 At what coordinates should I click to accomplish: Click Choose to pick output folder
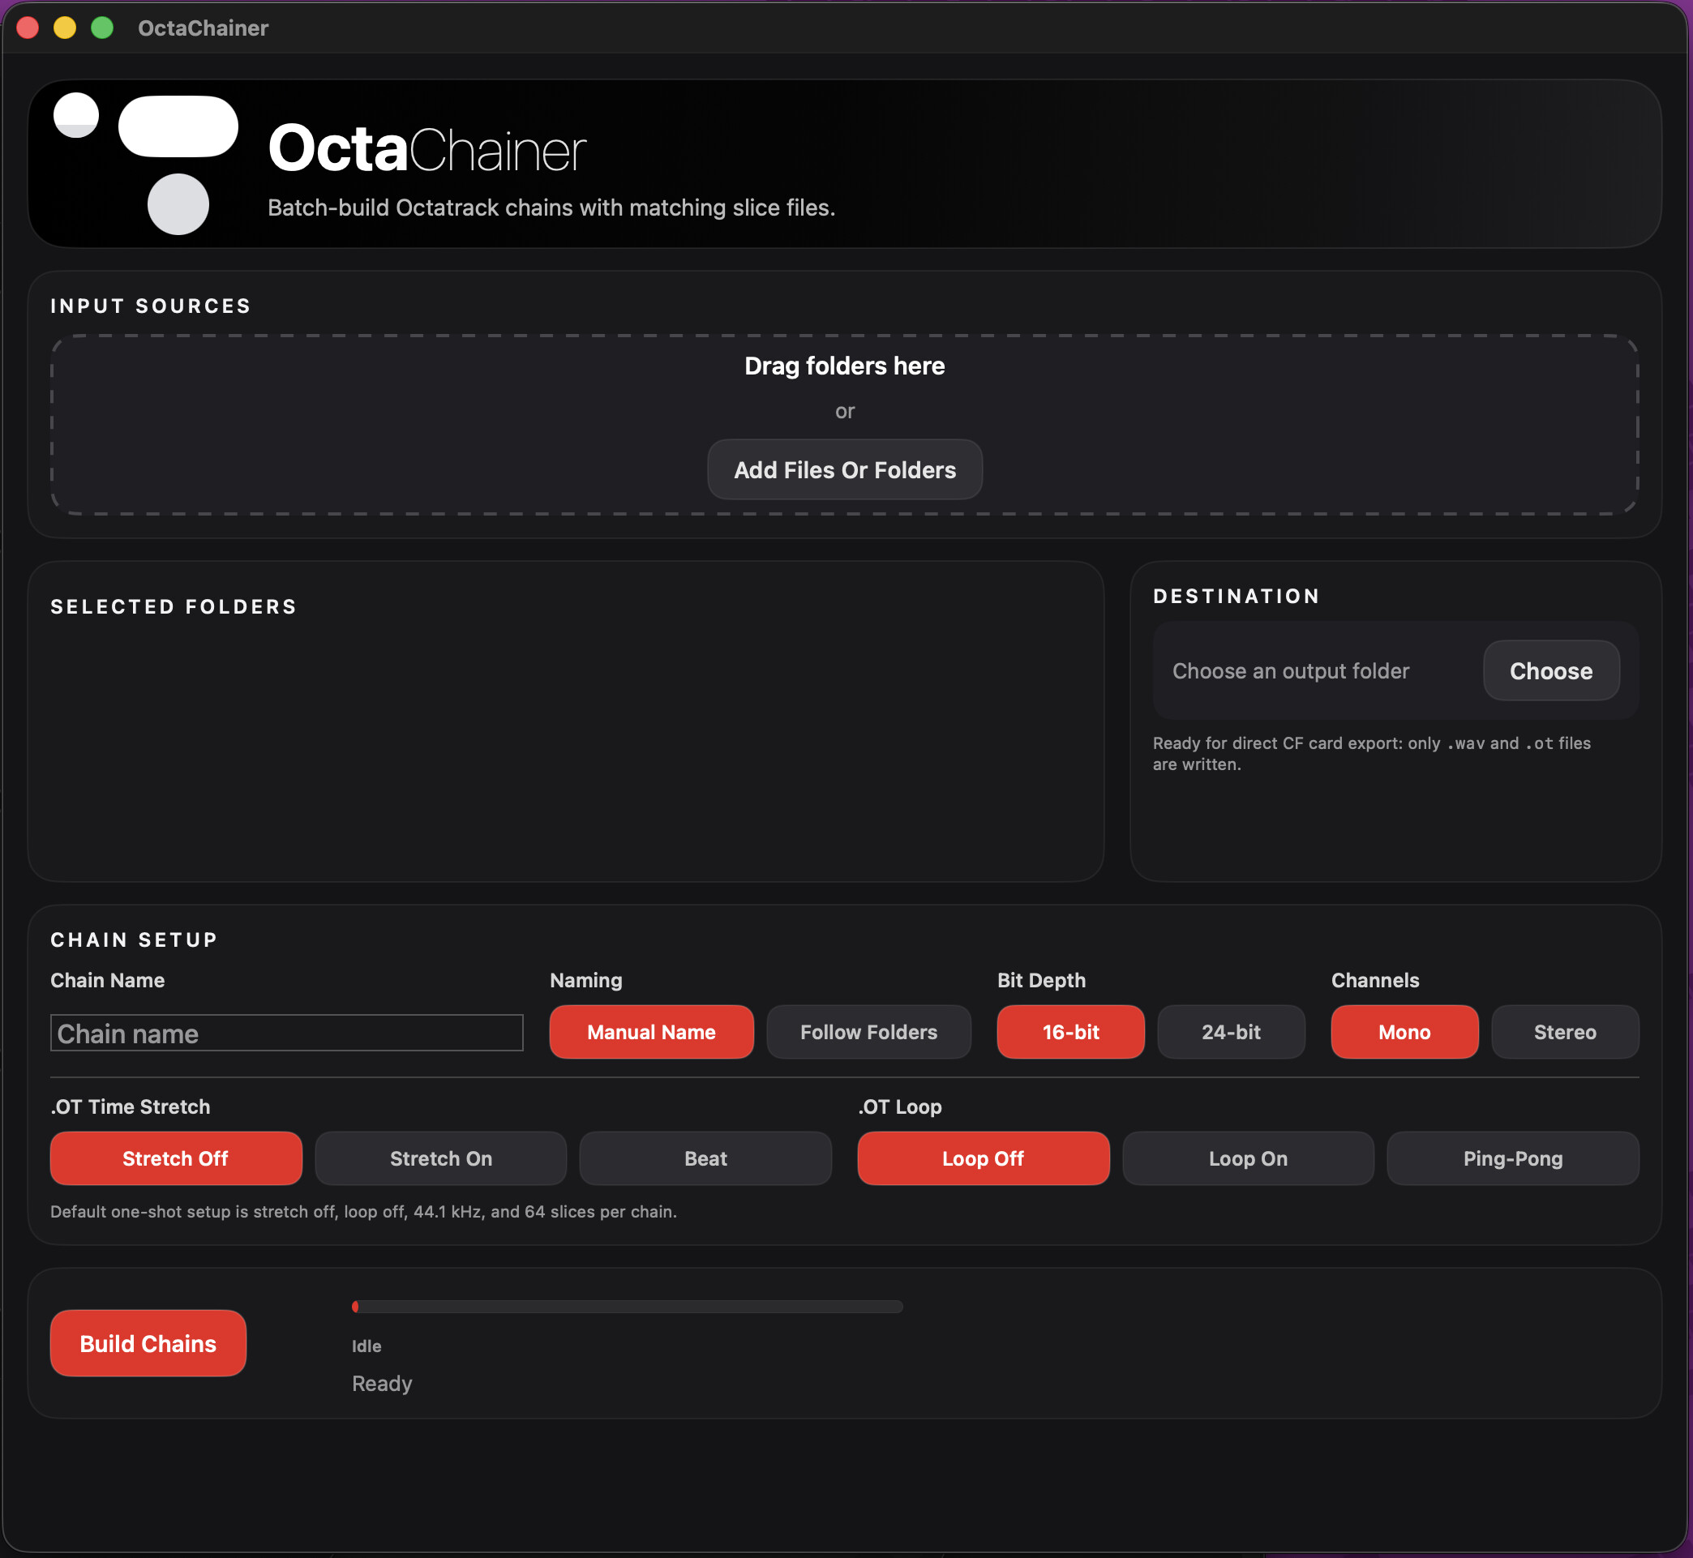pos(1551,670)
